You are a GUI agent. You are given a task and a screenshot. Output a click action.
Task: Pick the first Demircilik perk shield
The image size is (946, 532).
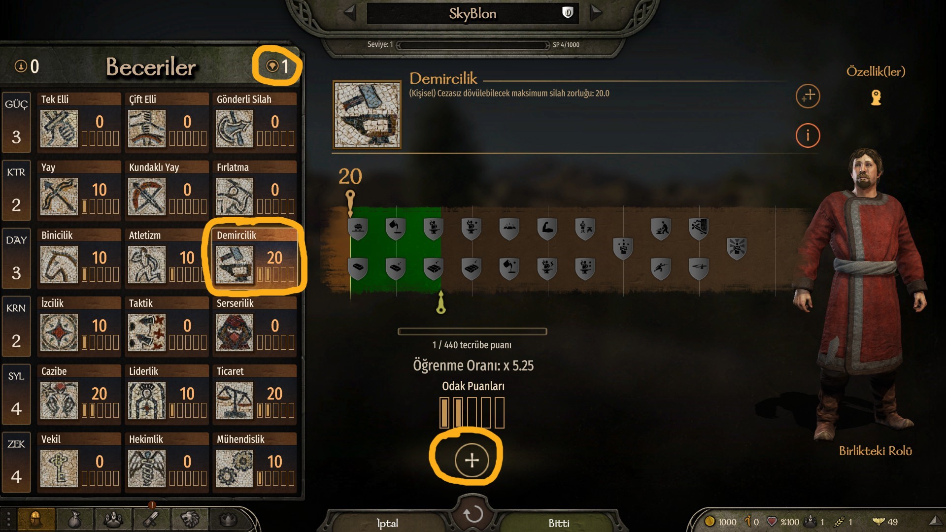[x=358, y=229]
